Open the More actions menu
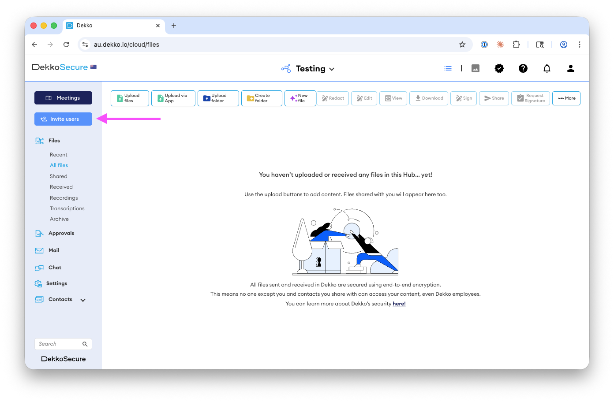 click(566, 98)
